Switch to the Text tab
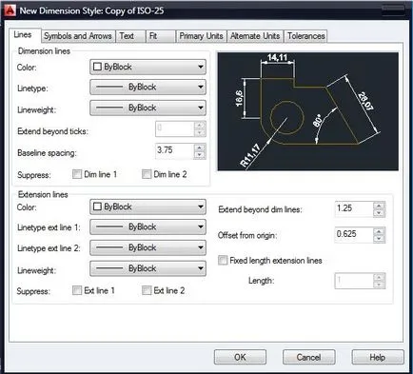The width and height of the screenshot is (413, 374). [x=130, y=36]
